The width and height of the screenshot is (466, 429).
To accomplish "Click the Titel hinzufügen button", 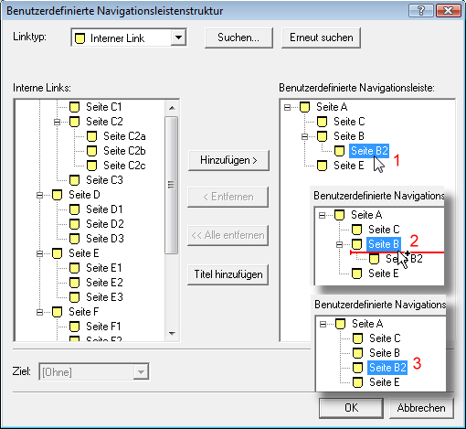I will click(228, 274).
